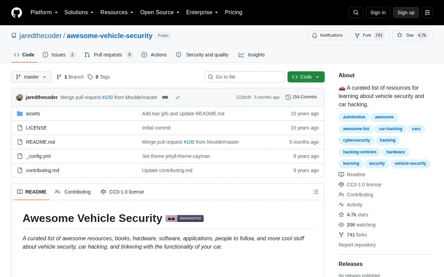The width and height of the screenshot is (444, 277).
Task: Expand the Resources menu
Action: pyautogui.click(x=117, y=12)
